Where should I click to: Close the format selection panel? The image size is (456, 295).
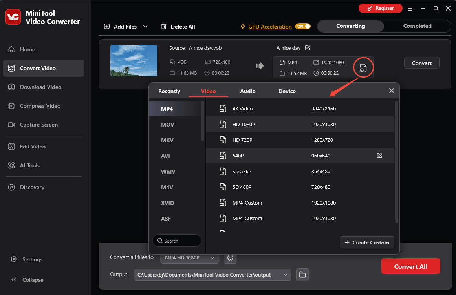pos(392,90)
